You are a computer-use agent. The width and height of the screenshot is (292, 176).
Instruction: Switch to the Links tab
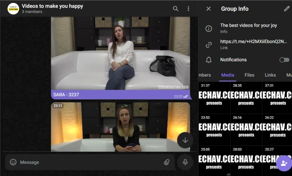coord(270,75)
